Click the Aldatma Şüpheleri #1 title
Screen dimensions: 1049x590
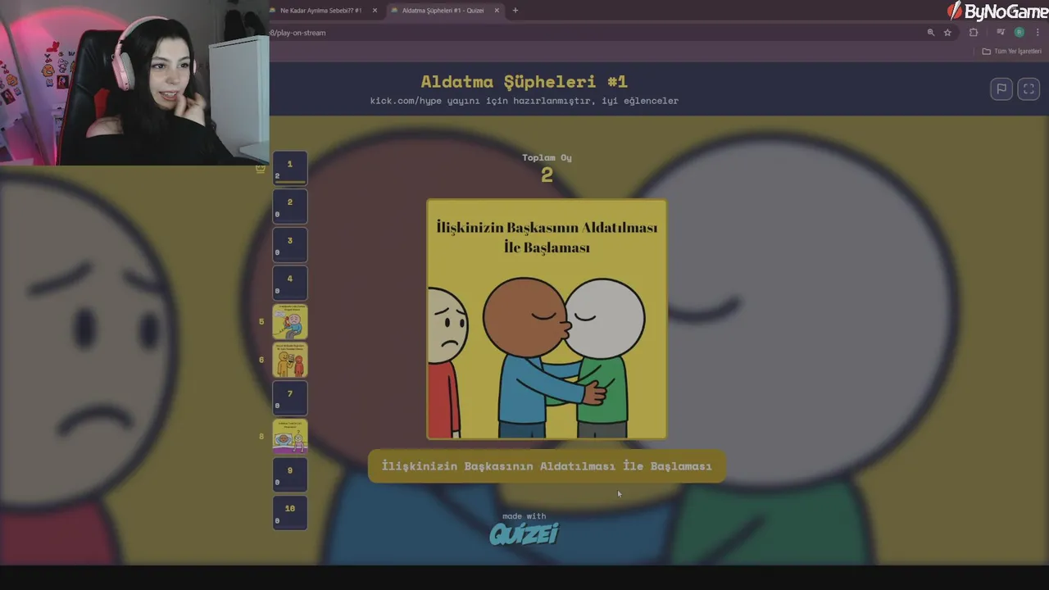(524, 81)
